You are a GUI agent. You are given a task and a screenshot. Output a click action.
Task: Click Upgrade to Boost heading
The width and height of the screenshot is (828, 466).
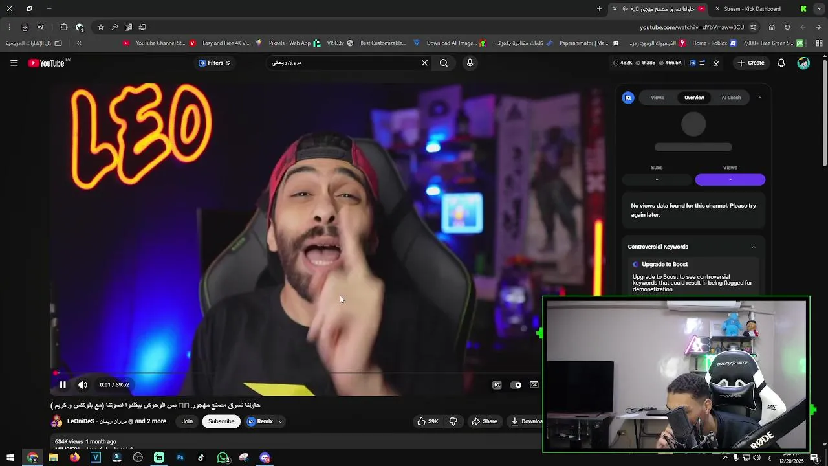click(x=664, y=264)
